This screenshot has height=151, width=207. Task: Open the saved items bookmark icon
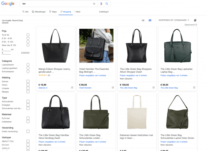(x=195, y=20)
